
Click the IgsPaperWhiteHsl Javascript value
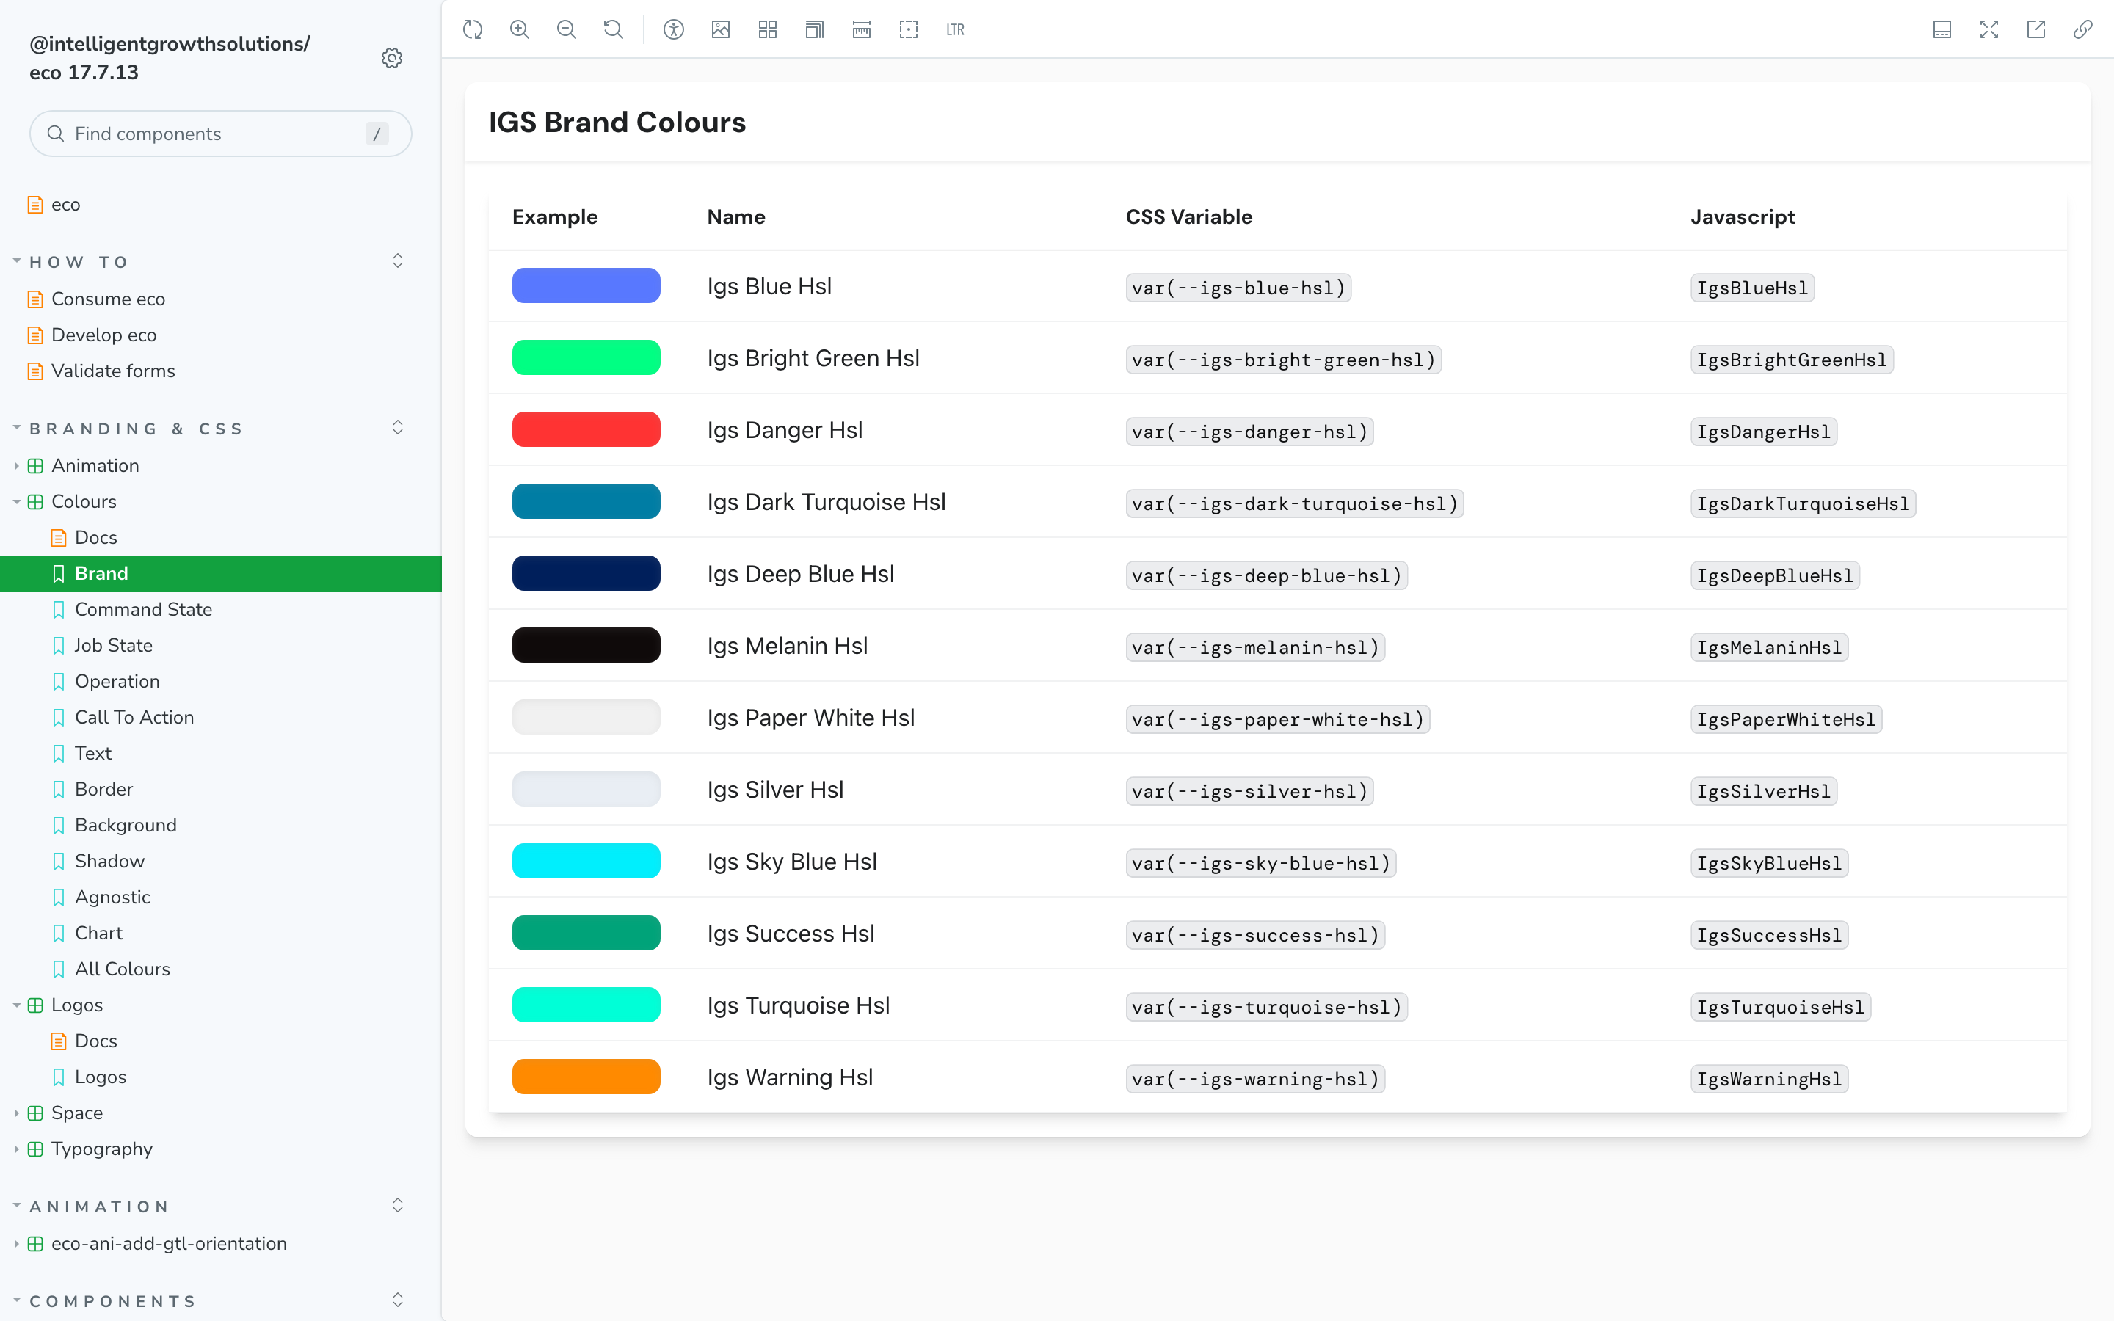[1786, 720]
